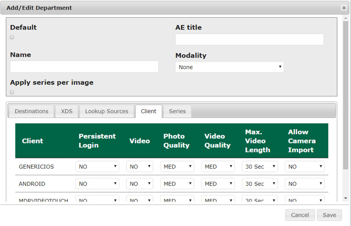
Task: Open Video Quality dropdown for GENERICIOS
Action: click(x=218, y=167)
